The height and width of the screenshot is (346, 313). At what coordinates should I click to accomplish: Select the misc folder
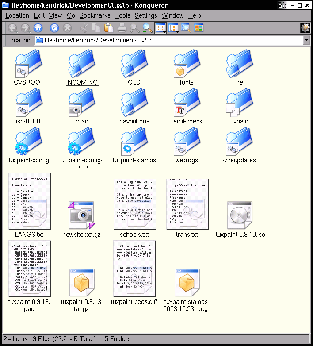coord(82,106)
